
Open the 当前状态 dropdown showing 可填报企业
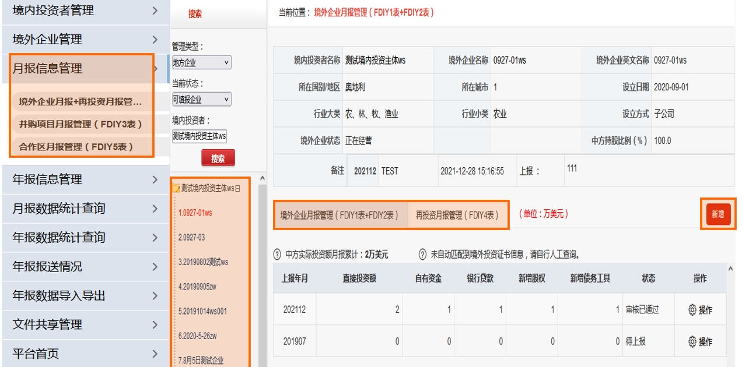201,100
